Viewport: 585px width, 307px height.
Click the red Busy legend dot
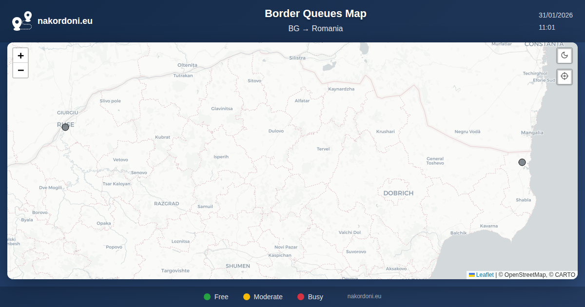click(x=301, y=297)
